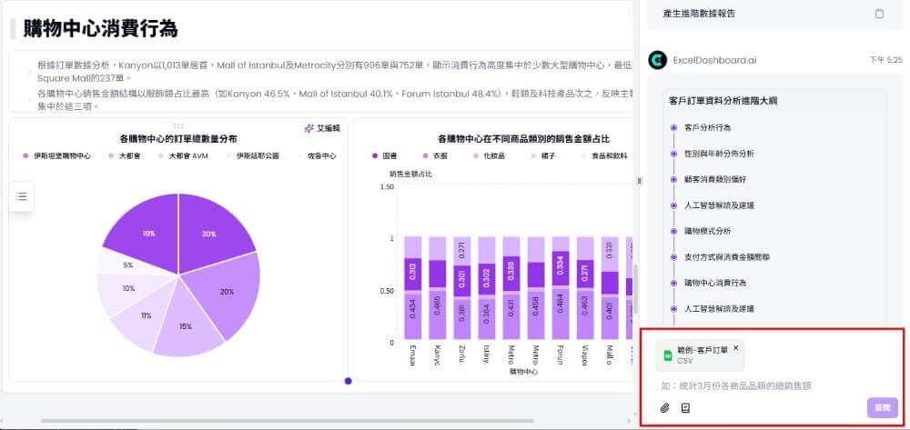This screenshot has height=430, width=910.
Task: Toggle the 伊斯坦堡購物中心 legend item
Action: [x=56, y=155]
